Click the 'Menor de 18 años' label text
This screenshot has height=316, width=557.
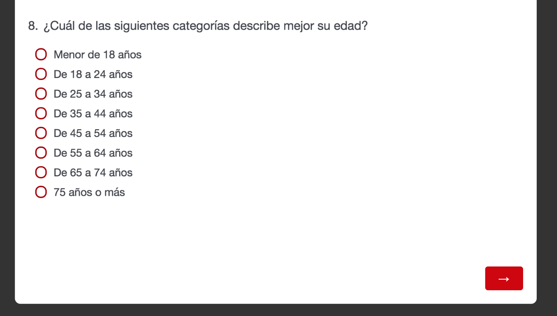(x=97, y=55)
